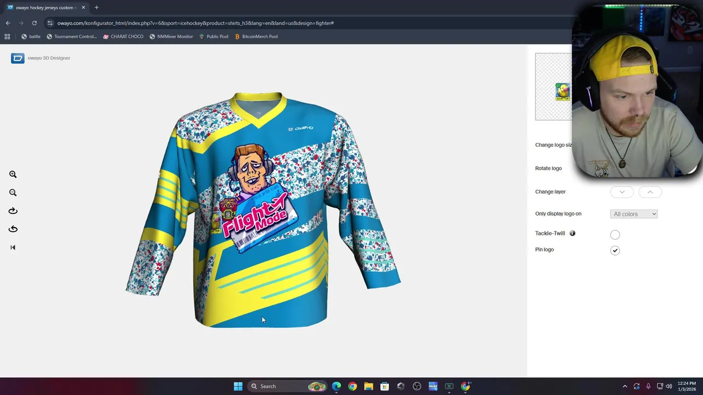The image size is (703, 395).
Task: Open Windows Start menu
Action: pyautogui.click(x=238, y=386)
